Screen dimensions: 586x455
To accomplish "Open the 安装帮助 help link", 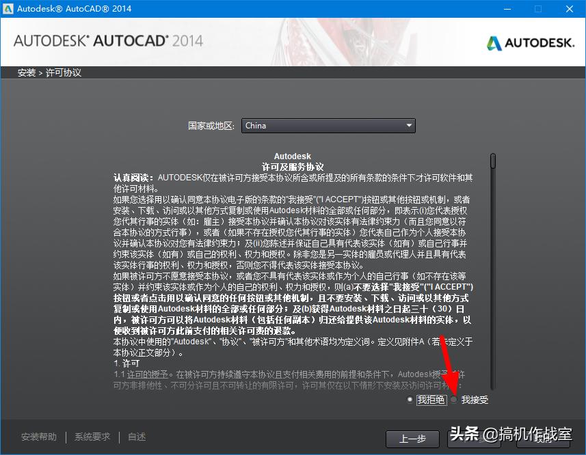I will [39, 437].
